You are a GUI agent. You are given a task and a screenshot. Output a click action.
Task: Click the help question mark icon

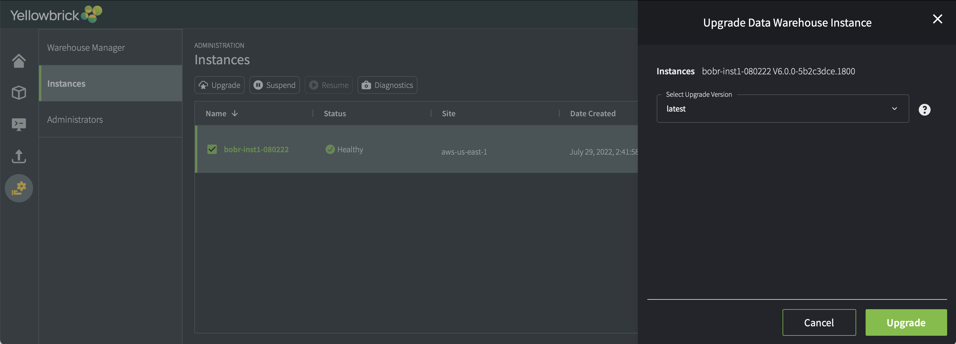pos(924,110)
